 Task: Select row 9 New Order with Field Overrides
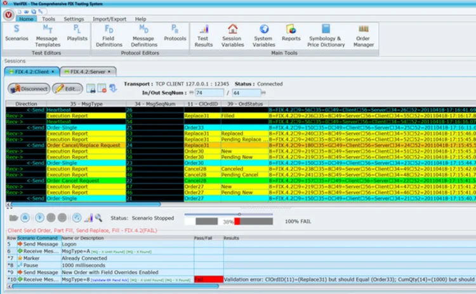click(x=241, y=272)
